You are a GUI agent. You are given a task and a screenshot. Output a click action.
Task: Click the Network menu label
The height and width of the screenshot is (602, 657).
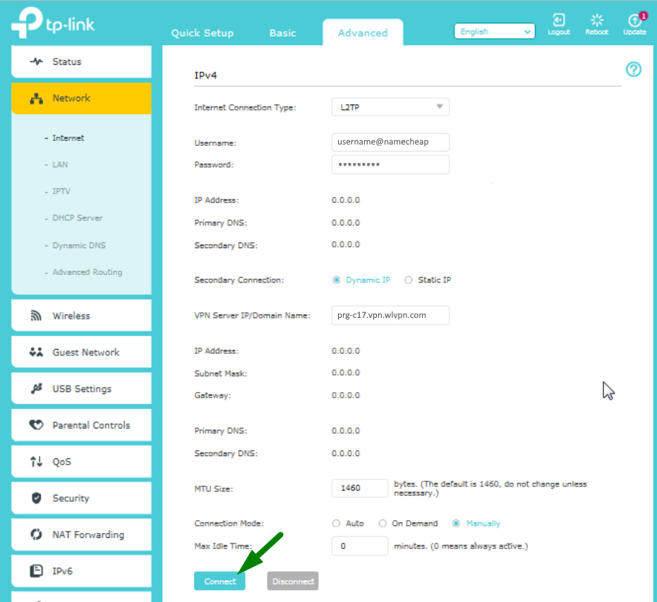[71, 98]
